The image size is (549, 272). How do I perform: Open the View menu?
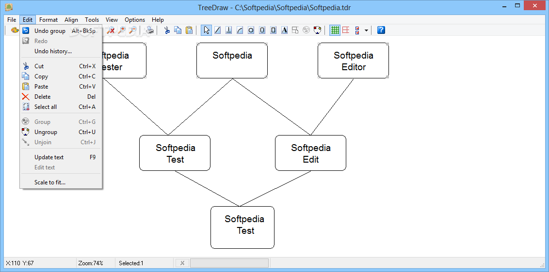tap(112, 19)
